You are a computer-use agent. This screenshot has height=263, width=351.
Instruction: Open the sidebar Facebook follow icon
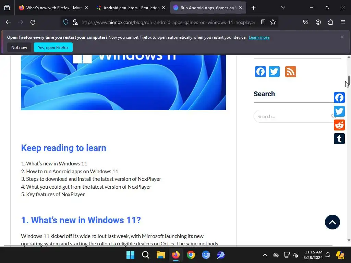point(261,72)
